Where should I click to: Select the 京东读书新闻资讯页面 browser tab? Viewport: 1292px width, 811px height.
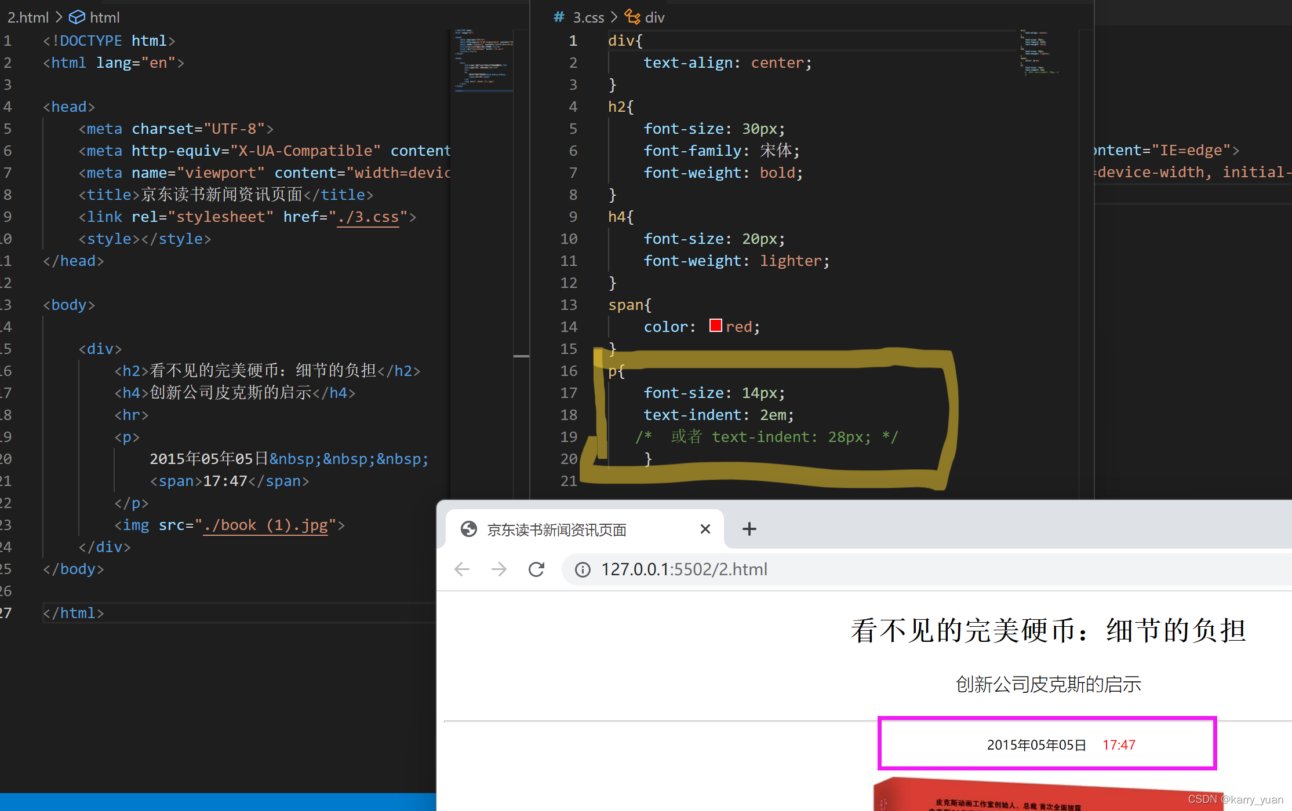point(556,529)
